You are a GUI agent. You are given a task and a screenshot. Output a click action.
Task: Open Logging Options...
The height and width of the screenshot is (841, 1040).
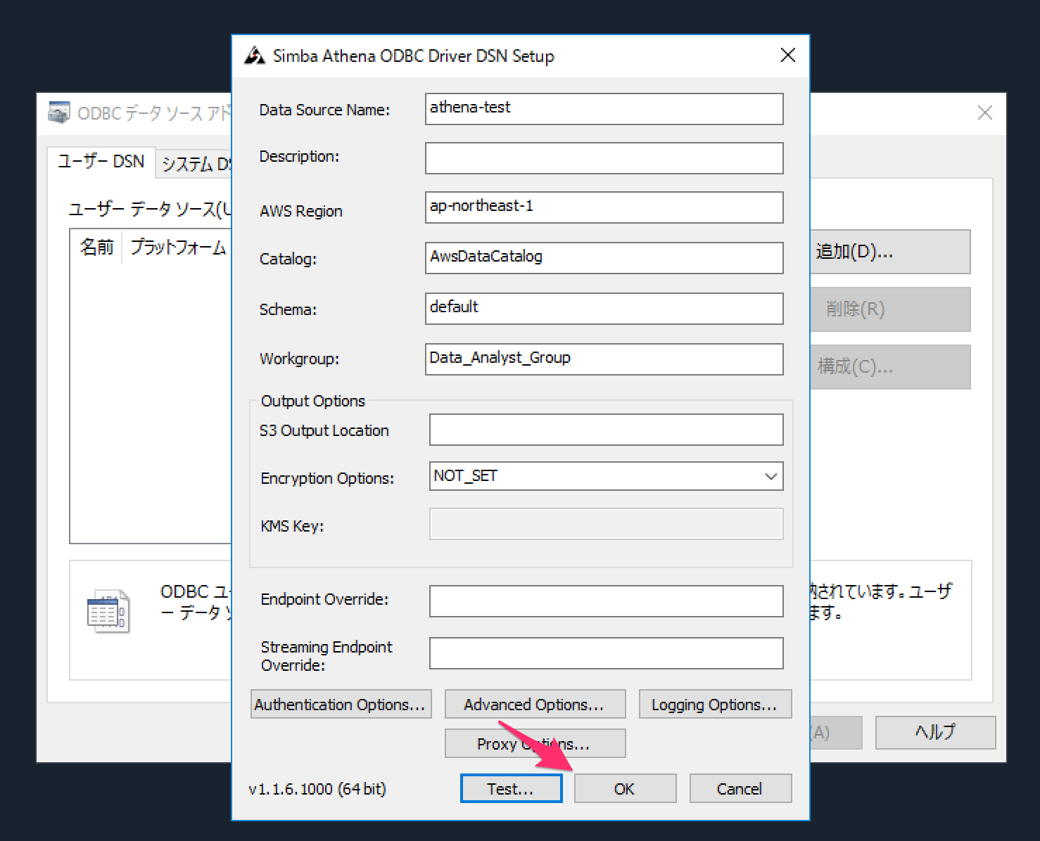coord(714,705)
